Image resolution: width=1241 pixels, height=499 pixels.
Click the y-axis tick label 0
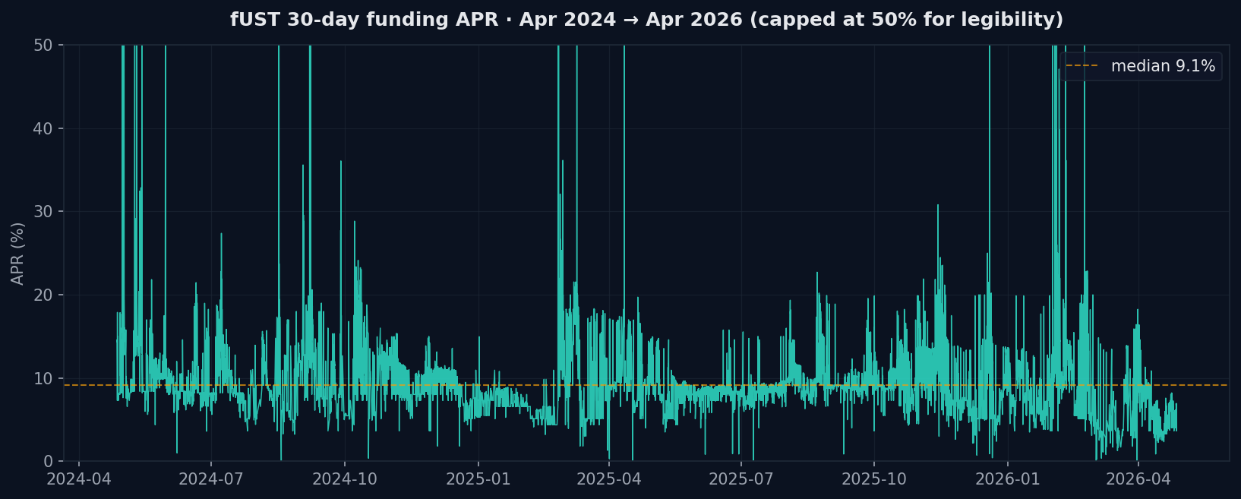(49, 462)
